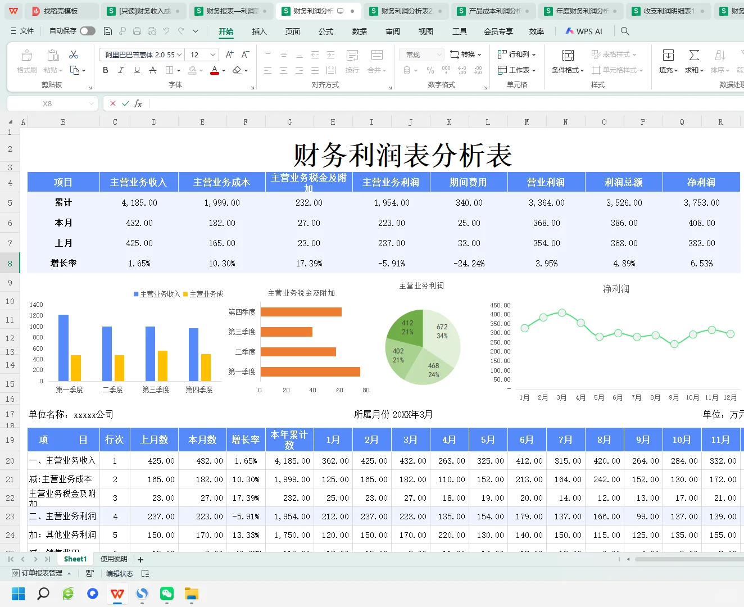This screenshot has width=744, height=607.
Task: Open WeChat from the taskbar
Action: 167,594
